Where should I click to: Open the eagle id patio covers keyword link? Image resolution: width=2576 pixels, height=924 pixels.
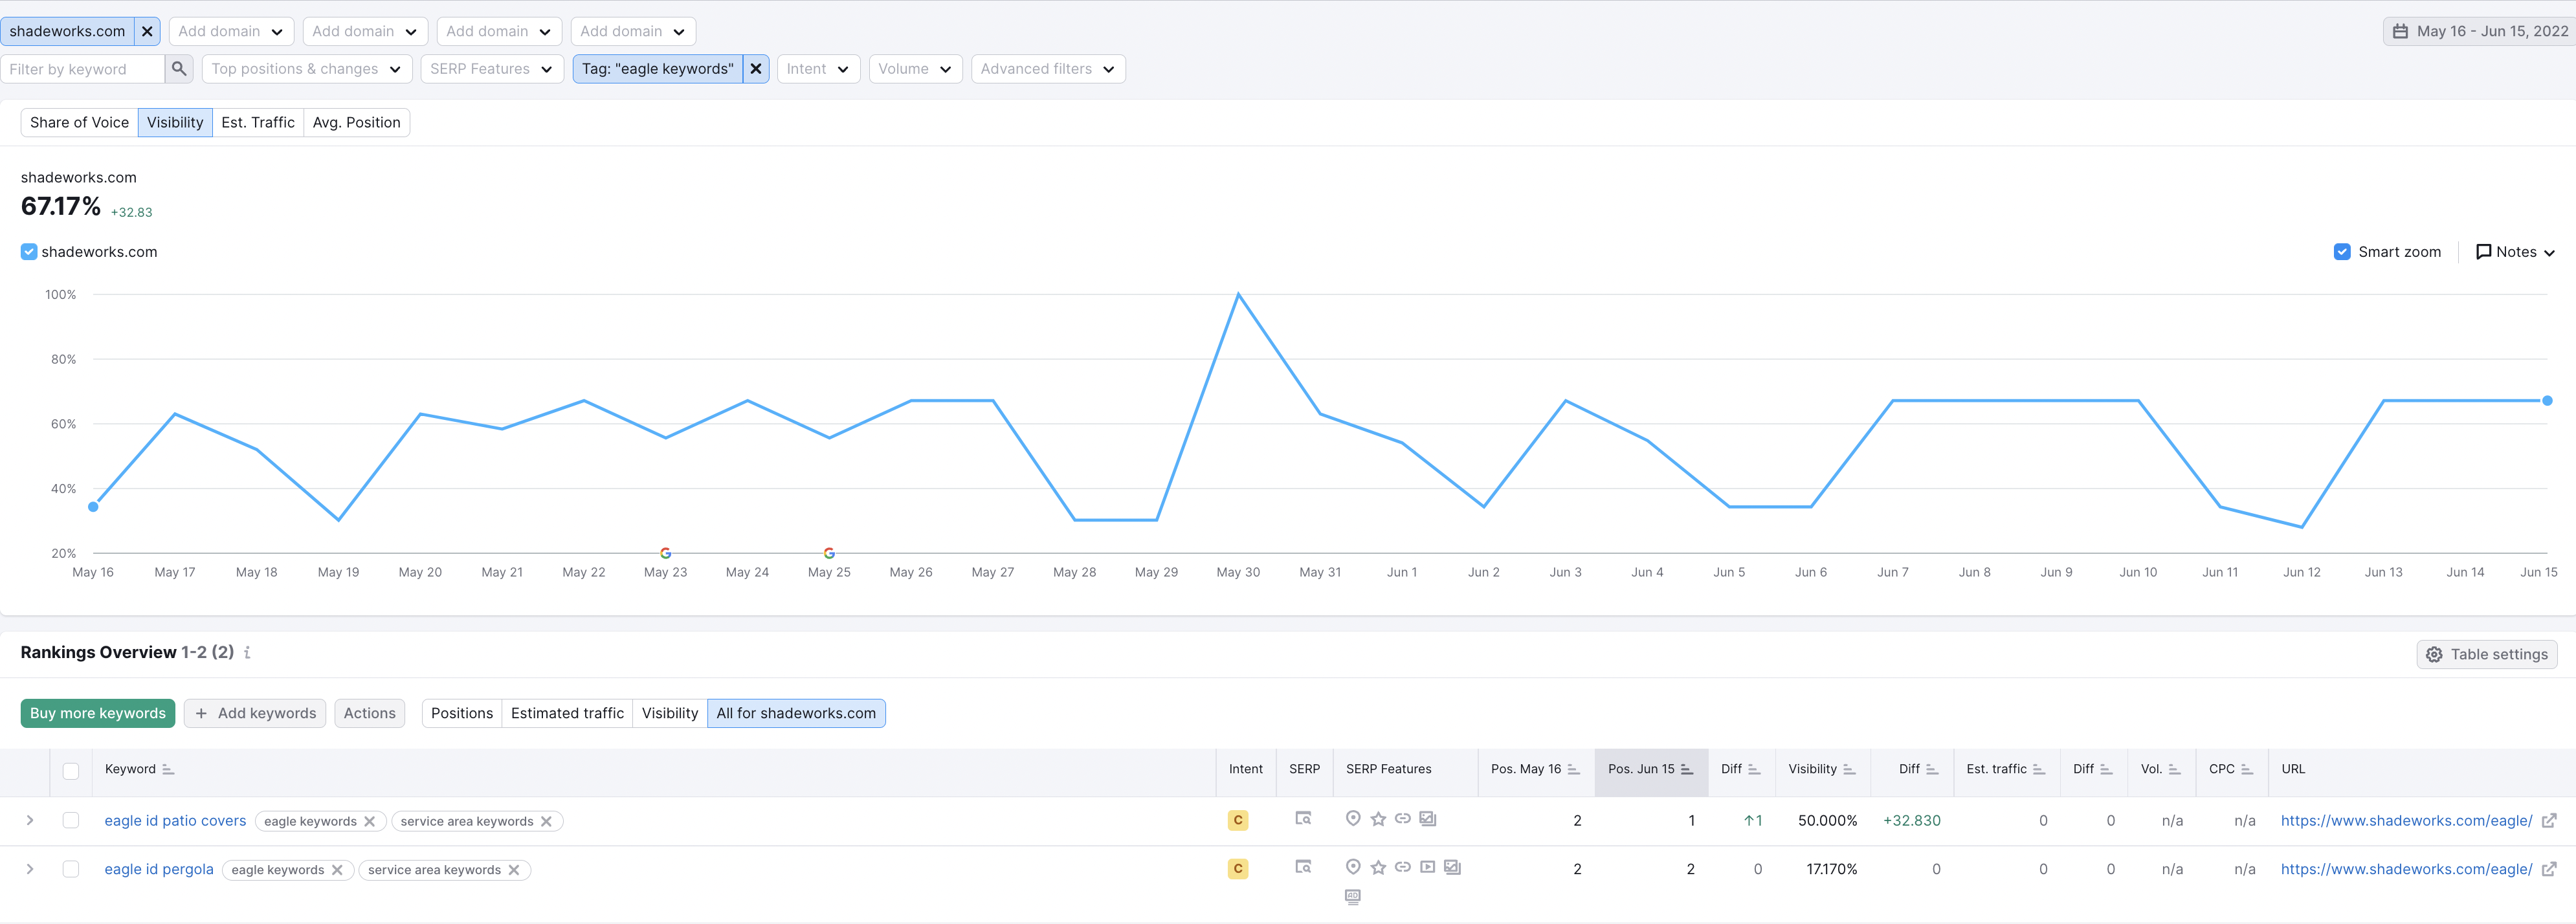175,821
